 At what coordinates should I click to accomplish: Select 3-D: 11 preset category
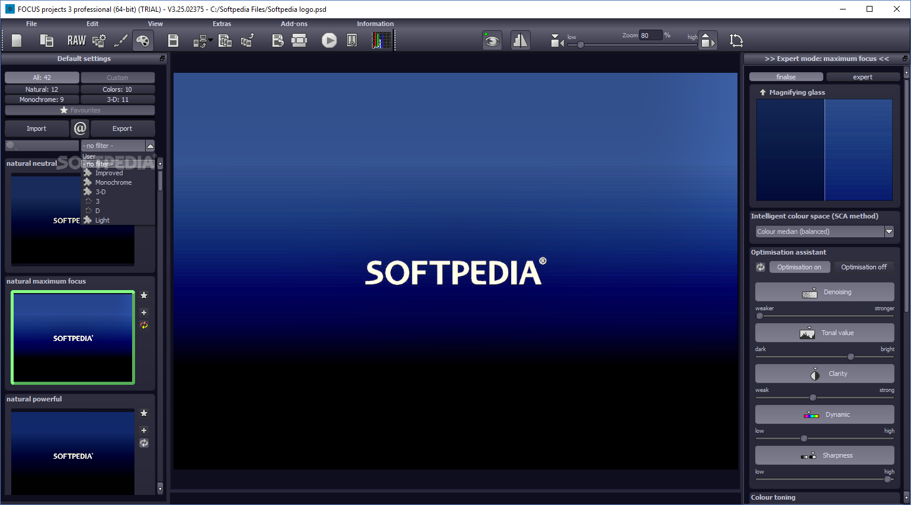(x=117, y=99)
